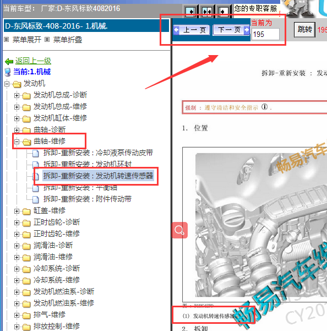Select the 排气-维修 tree label

50,314
